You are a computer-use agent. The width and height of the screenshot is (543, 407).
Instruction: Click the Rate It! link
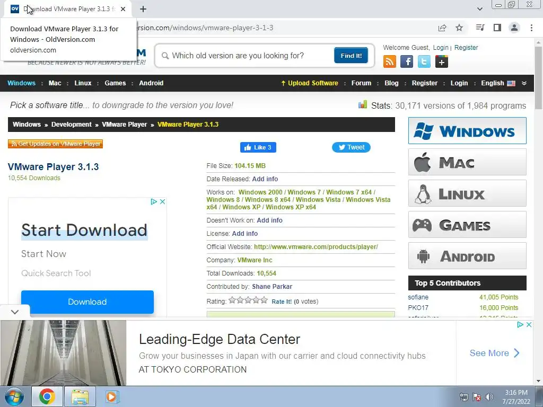[x=282, y=302]
